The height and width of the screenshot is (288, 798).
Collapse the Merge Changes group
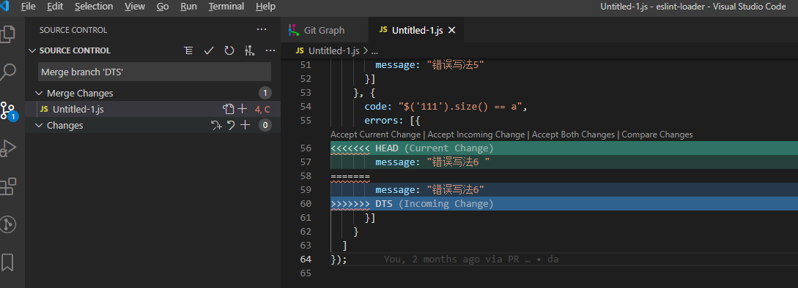[x=39, y=93]
